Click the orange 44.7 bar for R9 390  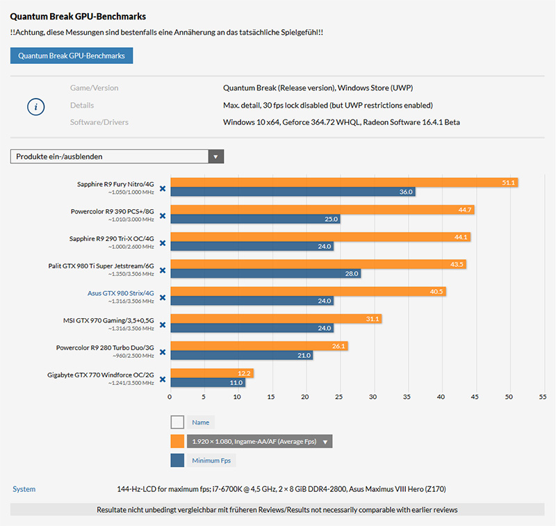pyautogui.click(x=322, y=210)
